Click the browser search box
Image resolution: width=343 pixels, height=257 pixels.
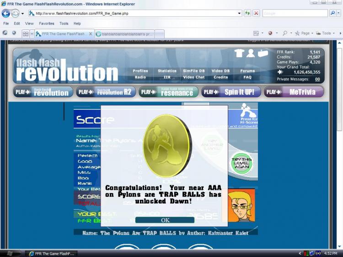(295, 13)
